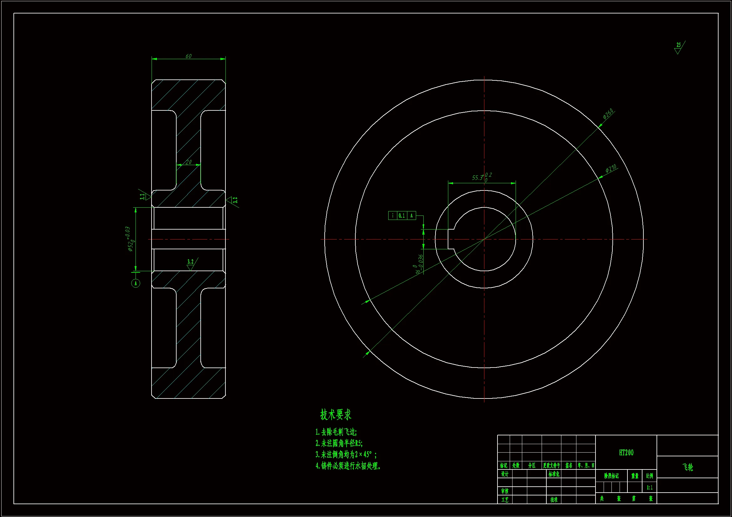Click the Φ210 diameter dimension label
732x517 pixels.
611,169
